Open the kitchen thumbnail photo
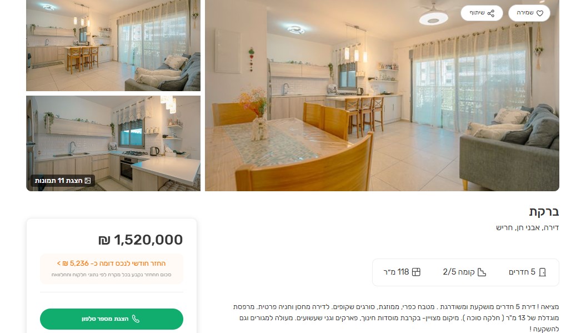The image size is (571, 333). pos(113,143)
